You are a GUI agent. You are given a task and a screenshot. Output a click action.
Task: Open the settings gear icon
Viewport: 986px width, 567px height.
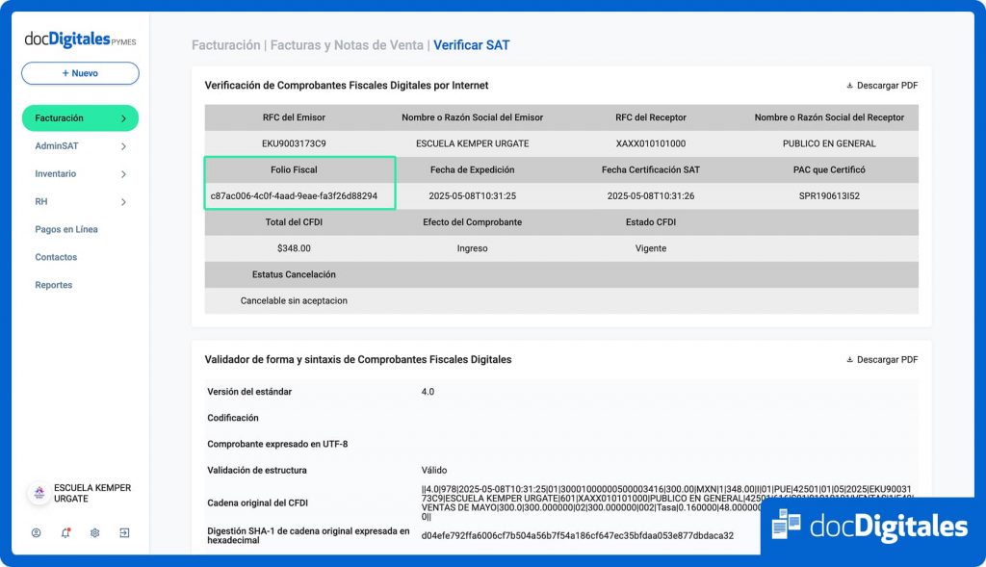tap(95, 533)
